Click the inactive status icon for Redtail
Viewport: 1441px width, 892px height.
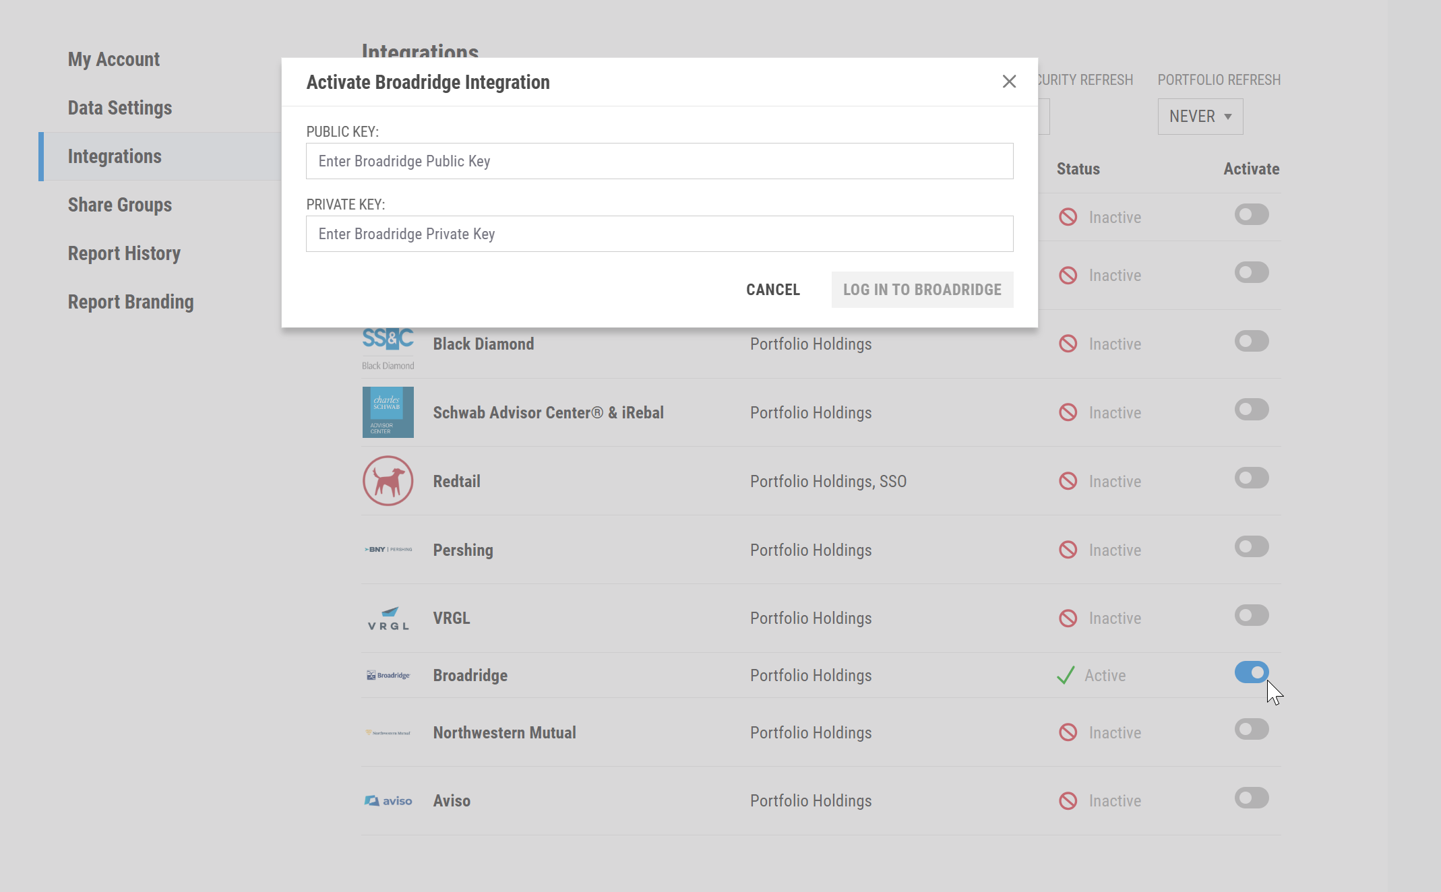coord(1068,481)
